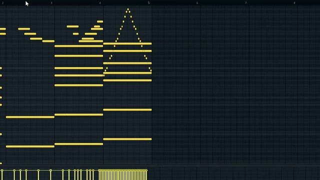Select the bottom chord note of bar 3 upper cluster
The image size is (320, 180).
79,85
